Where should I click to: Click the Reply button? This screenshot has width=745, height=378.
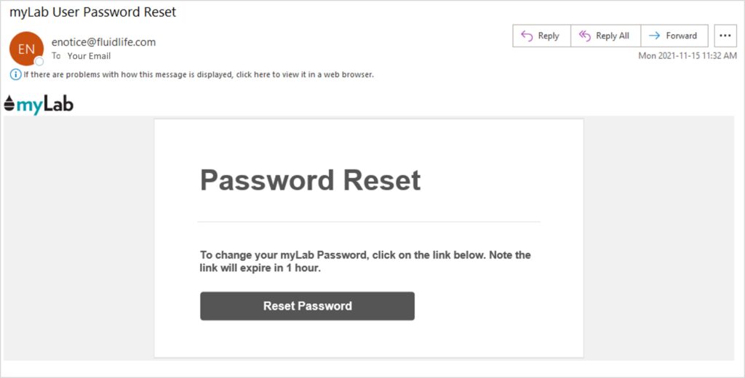tap(541, 36)
